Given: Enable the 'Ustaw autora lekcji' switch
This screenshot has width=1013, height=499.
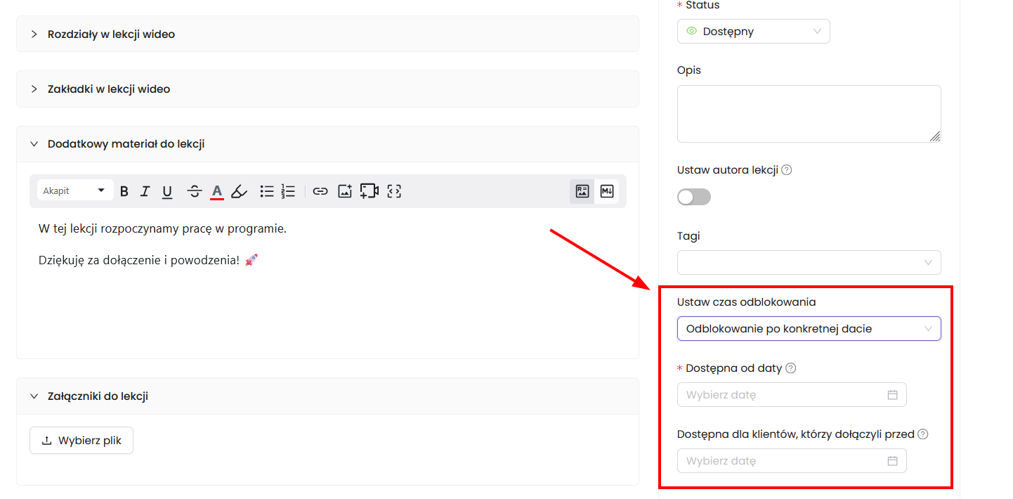Looking at the screenshot, I should (694, 197).
